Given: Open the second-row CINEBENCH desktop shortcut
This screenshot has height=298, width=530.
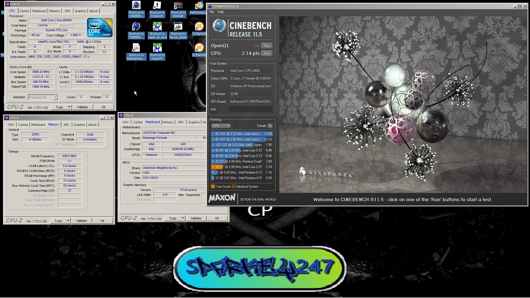Looking at the screenshot, I should (x=136, y=31).
